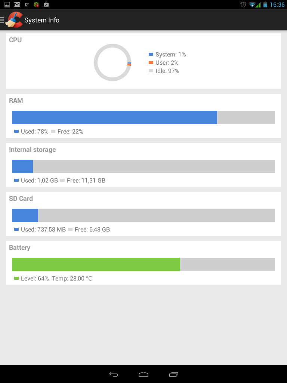287x383 pixels.
Task: Tap the Wi-Fi status icon
Action: (x=252, y=4)
